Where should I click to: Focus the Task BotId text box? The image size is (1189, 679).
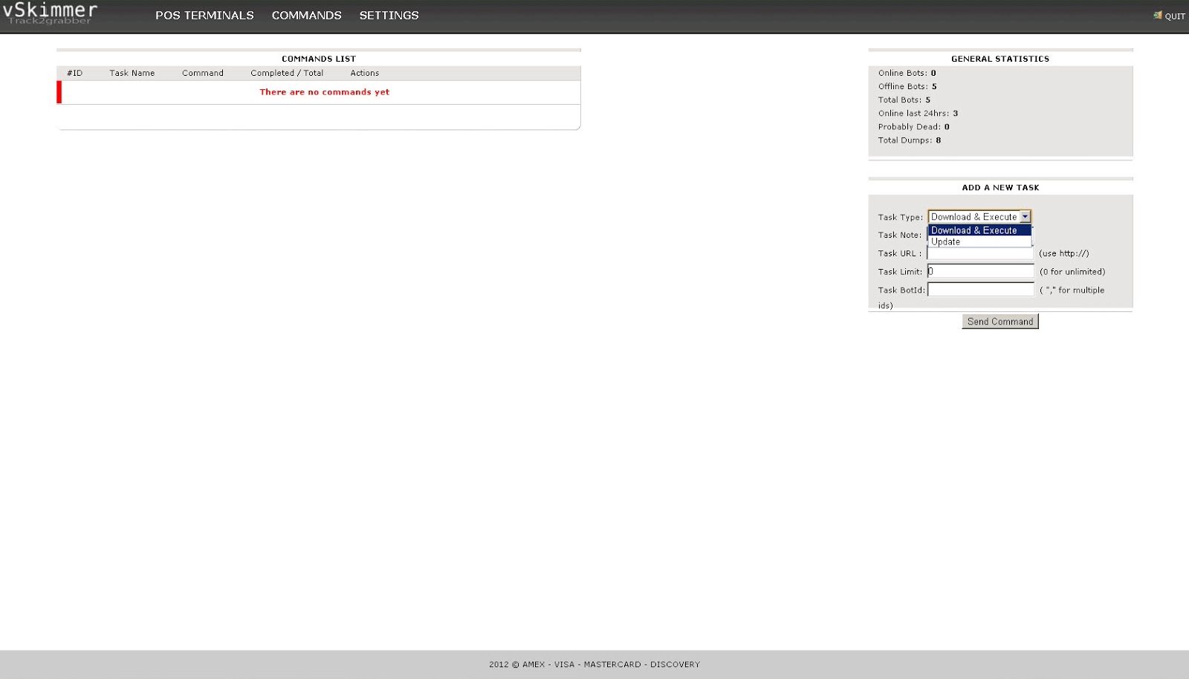[980, 290]
